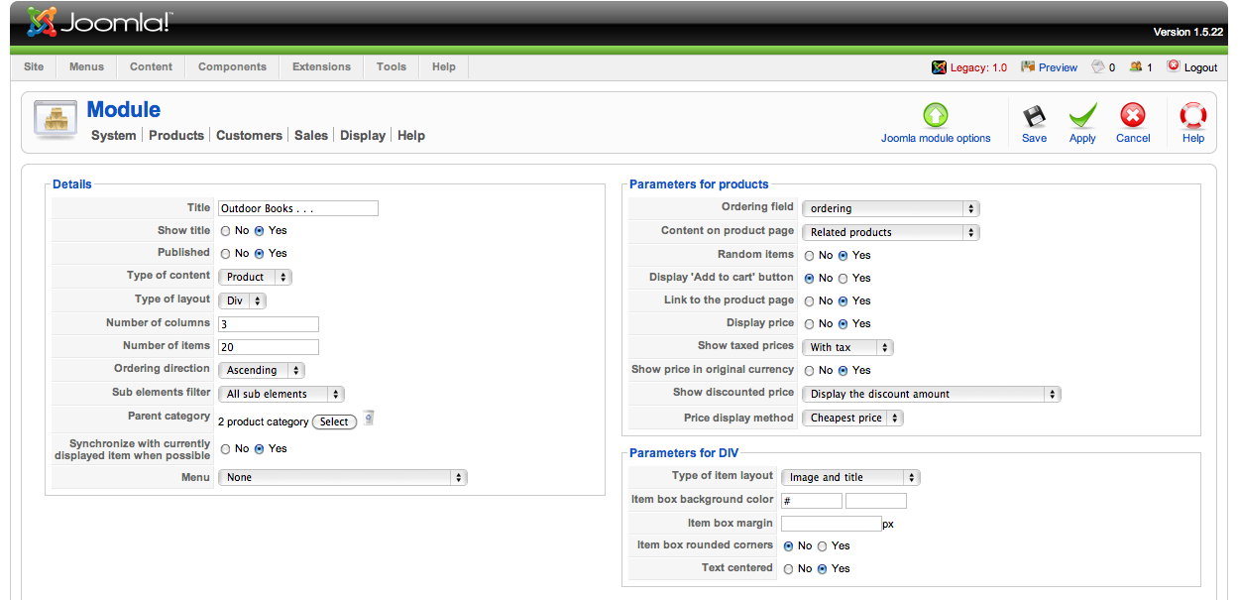Click the Save floppy disk icon
Image resolution: width=1238 pixels, height=600 pixels.
1034,117
